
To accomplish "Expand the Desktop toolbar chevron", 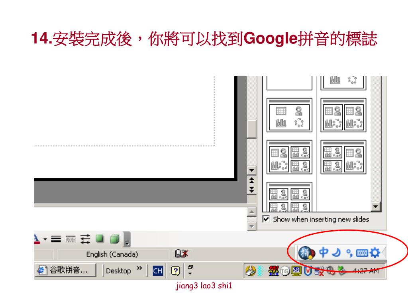I will pos(139,268).
